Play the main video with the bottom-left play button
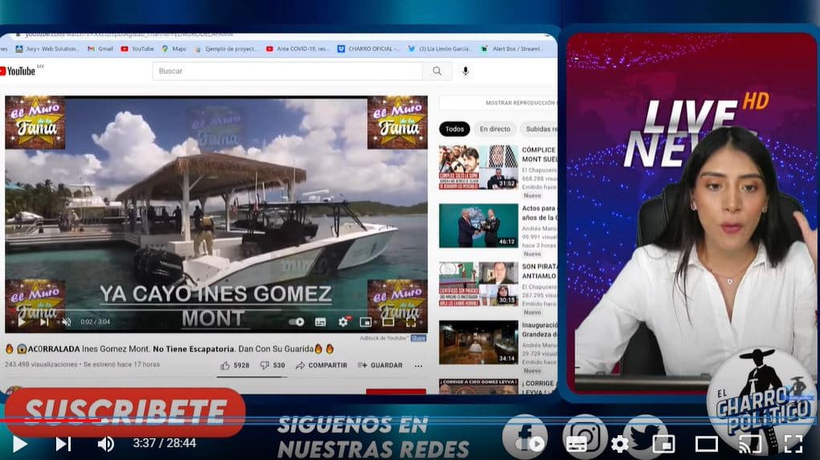820x460 pixels. 20,444
